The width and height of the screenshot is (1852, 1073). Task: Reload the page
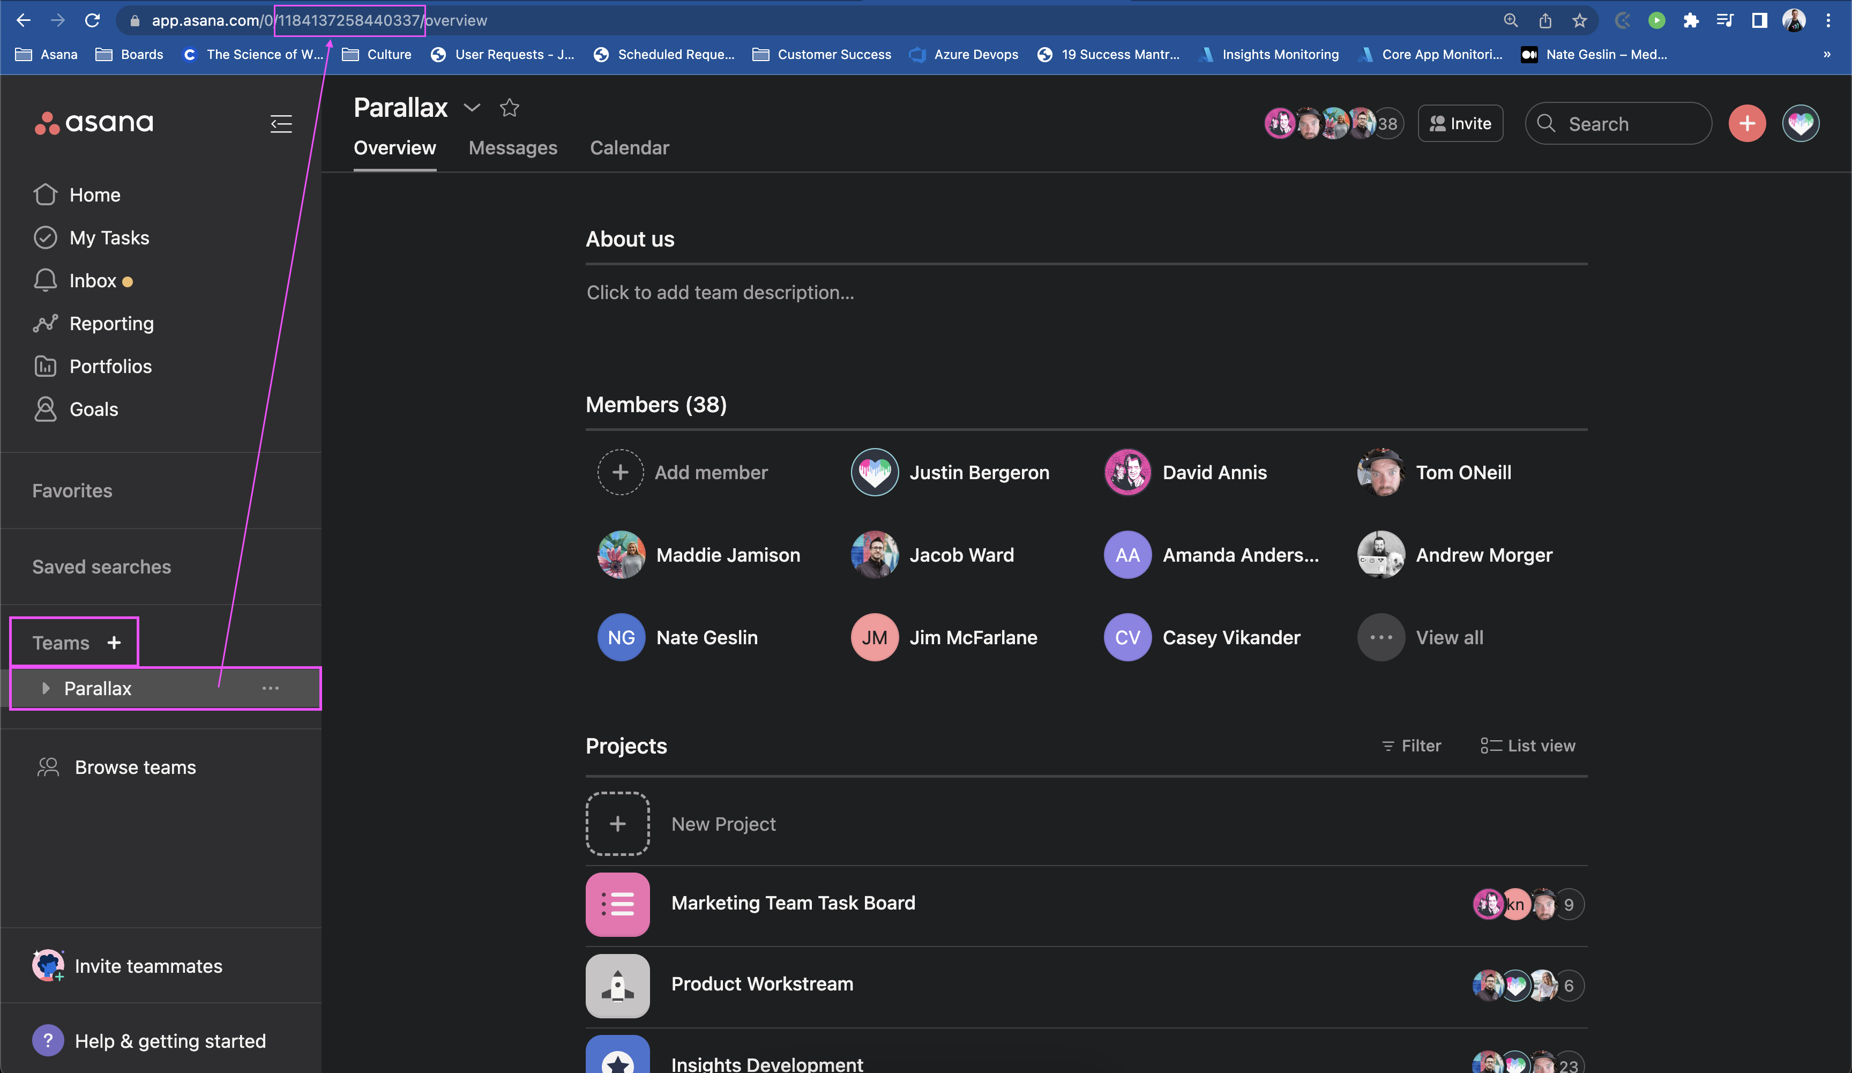[92, 20]
